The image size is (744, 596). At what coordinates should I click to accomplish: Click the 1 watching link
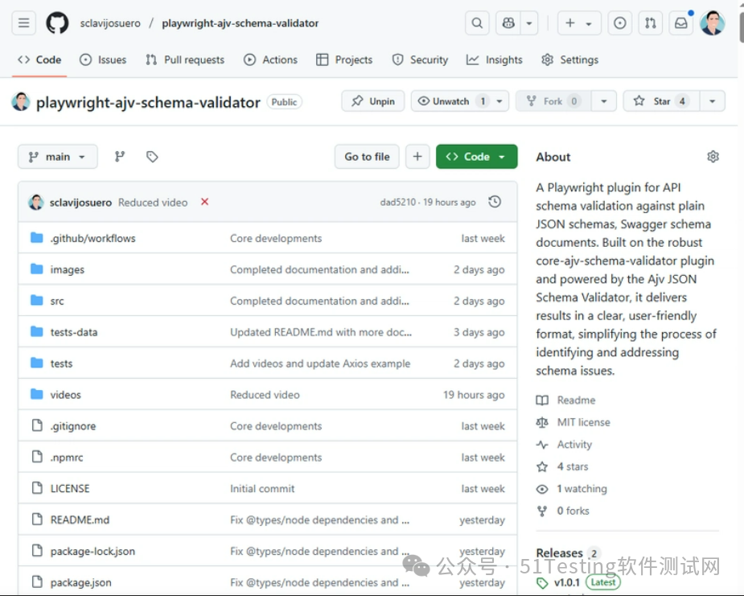click(582, 489)
